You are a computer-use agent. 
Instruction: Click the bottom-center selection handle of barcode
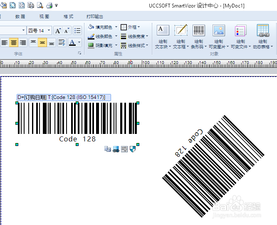[77, 144]
